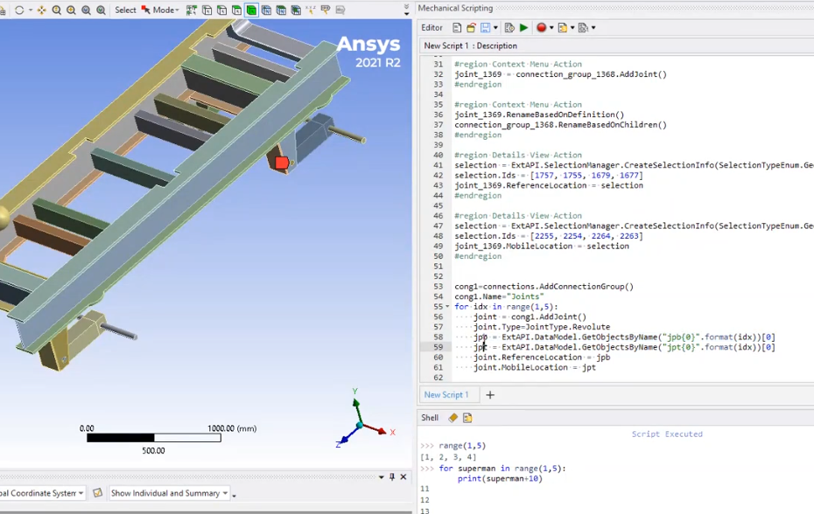Click line 54 cong1.Name Joints text

(499, 296)
